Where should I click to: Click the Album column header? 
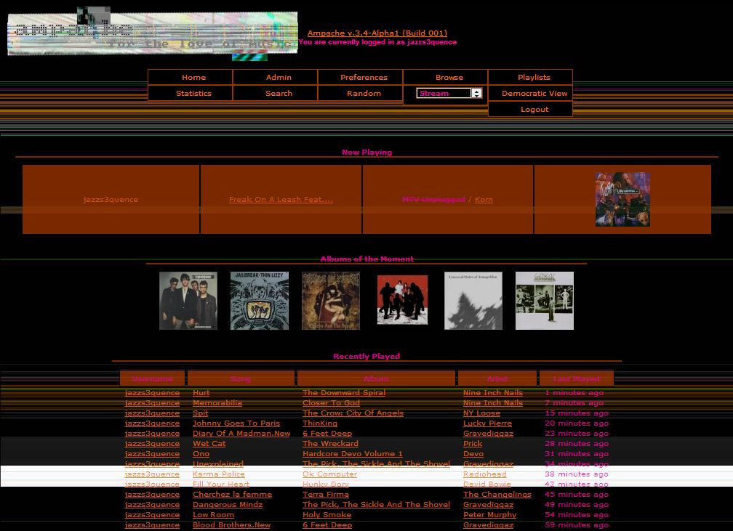[376, 378]
